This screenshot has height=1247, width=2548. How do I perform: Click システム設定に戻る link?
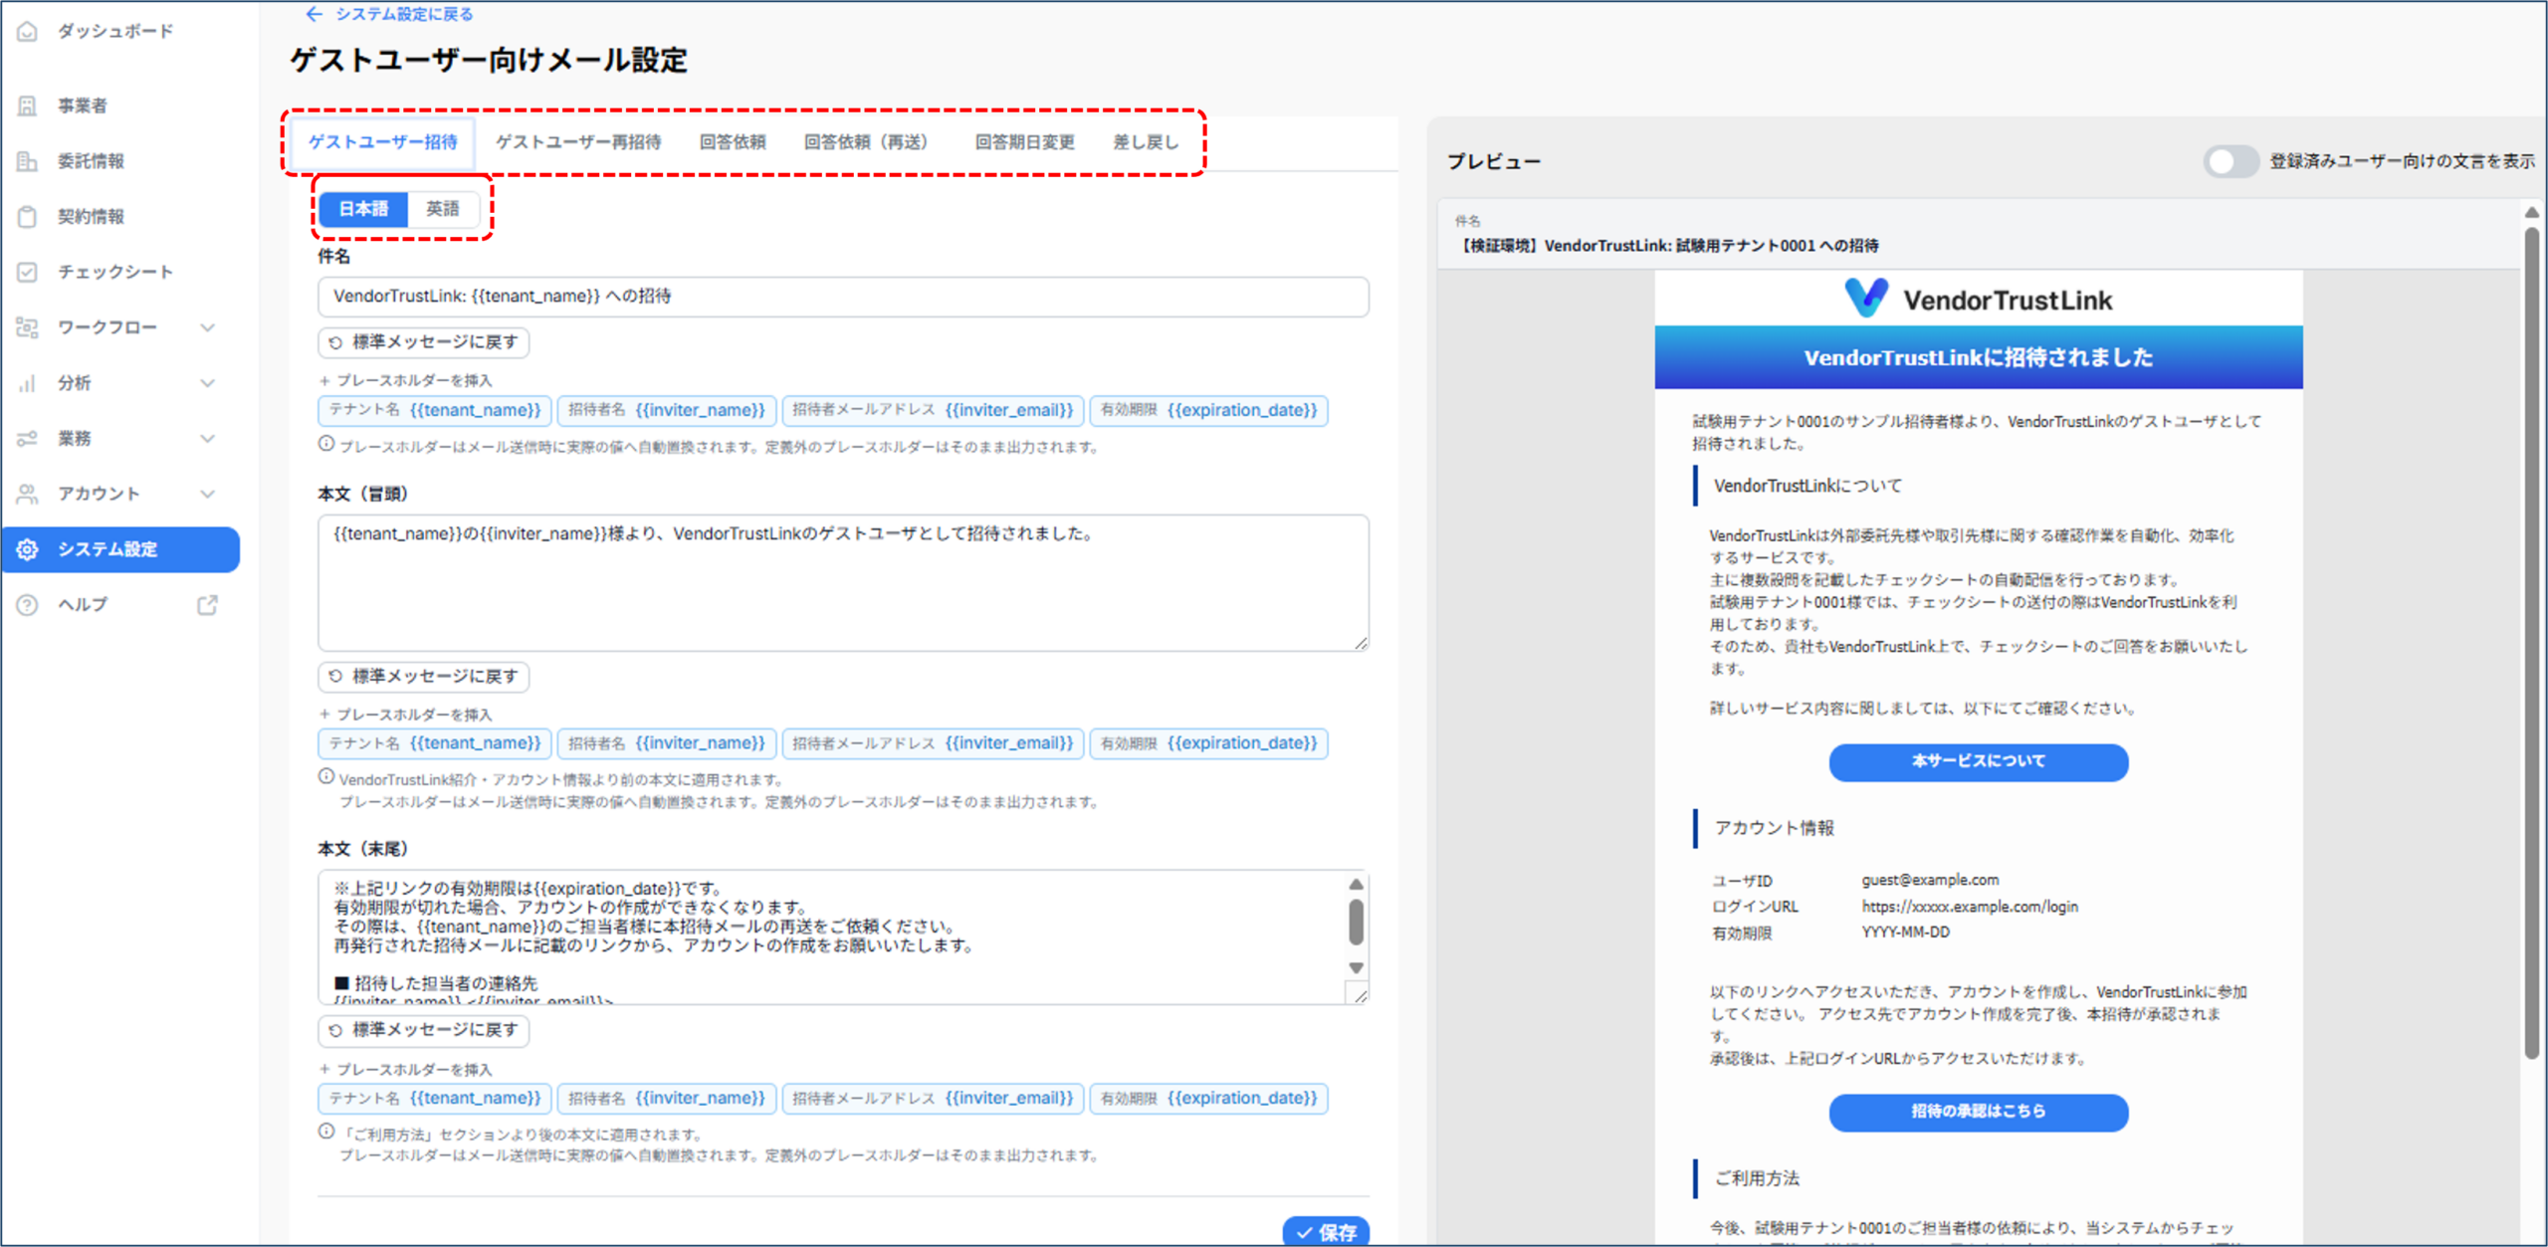point(389,14)
